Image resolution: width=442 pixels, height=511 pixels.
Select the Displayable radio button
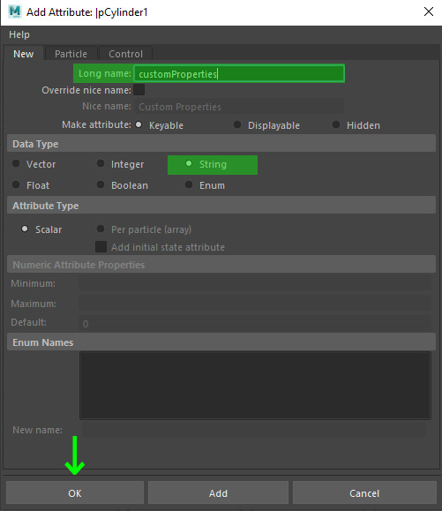click(x=237, y=124)
